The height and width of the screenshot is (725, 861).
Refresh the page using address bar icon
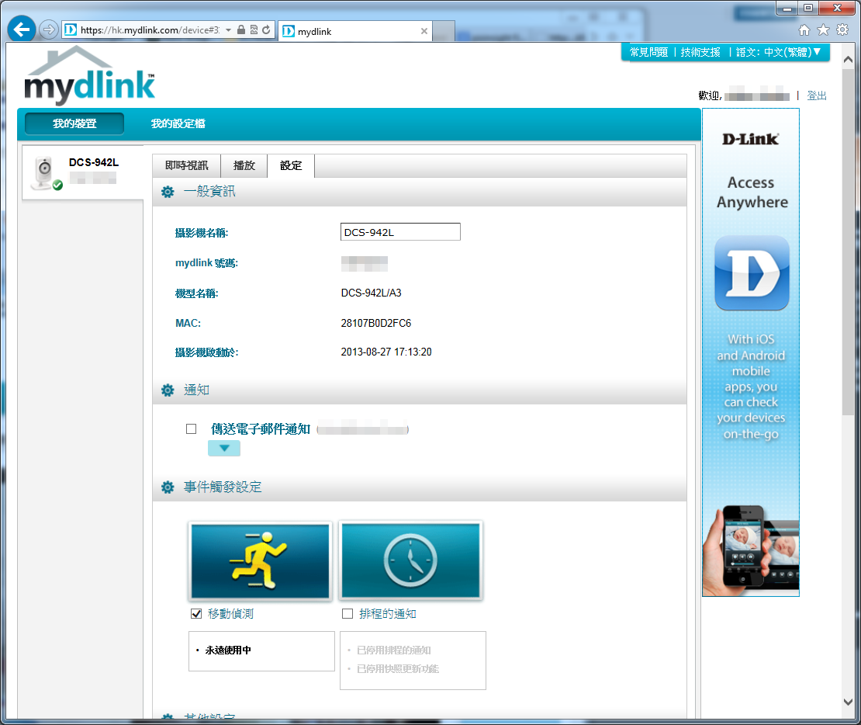[x=266, y=30]
